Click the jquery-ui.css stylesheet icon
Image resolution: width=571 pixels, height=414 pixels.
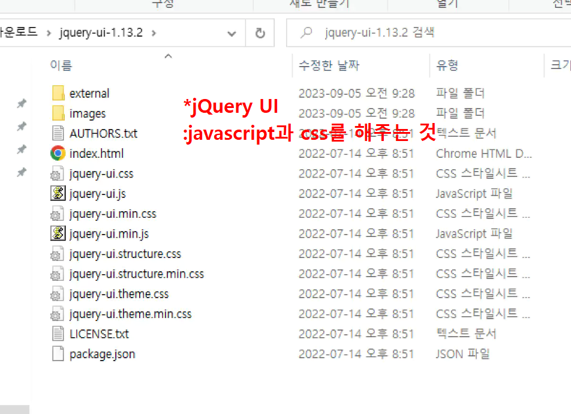coord(57,174)
